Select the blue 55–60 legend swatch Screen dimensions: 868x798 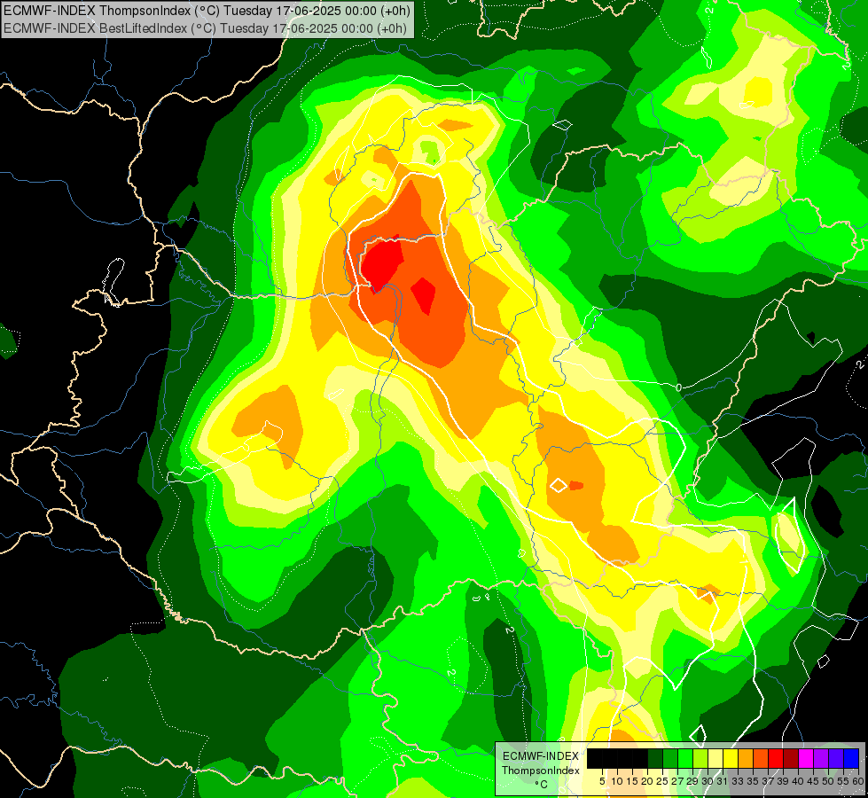click(x=851, y=758)
